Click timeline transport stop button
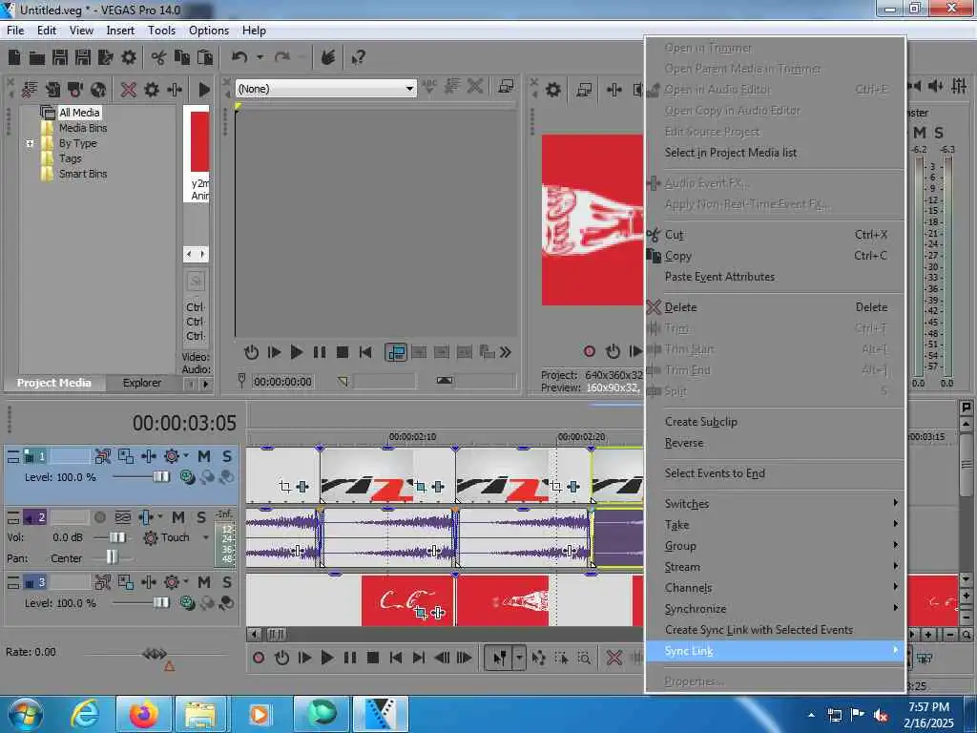 click(x=373, y=658)
